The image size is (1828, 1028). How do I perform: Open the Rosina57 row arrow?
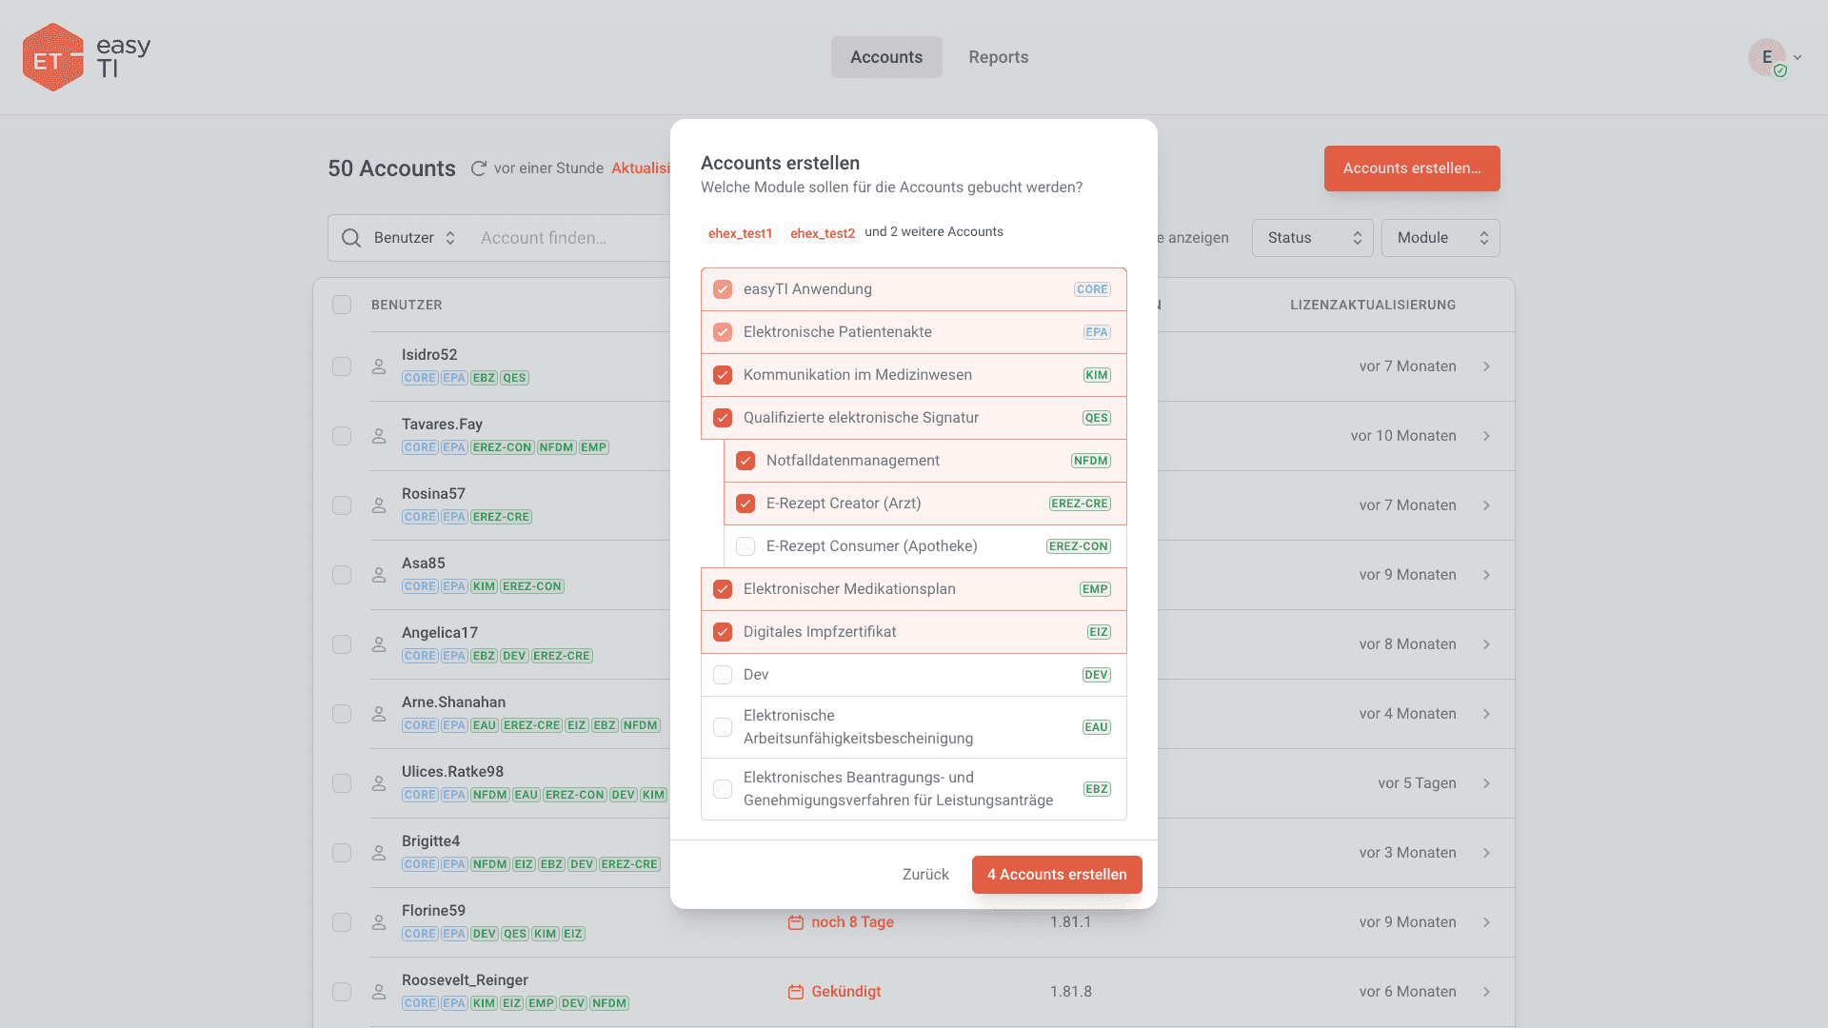1486,505
